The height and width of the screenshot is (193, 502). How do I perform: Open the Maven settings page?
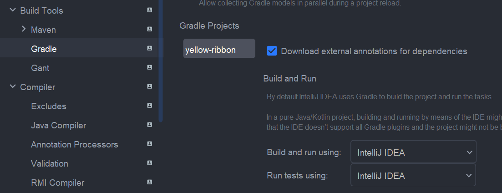tap(43, 30)
